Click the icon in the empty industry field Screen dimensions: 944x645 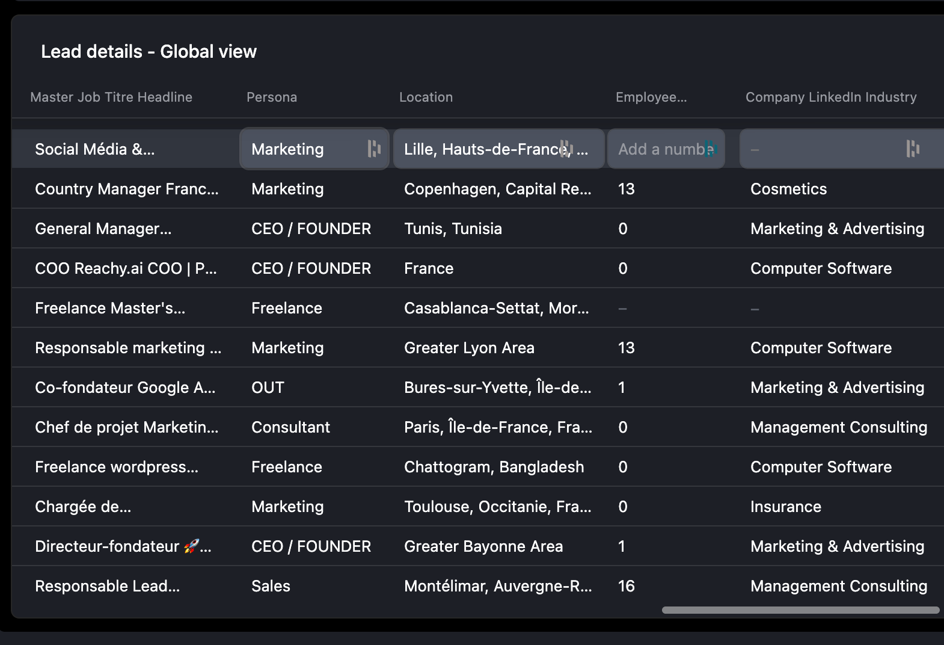click(912, 149)
